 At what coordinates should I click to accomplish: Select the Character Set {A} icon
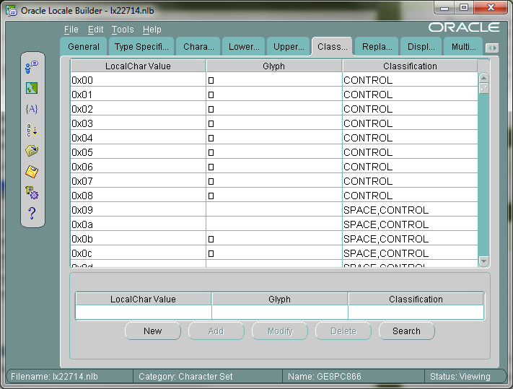coord(32,109)
